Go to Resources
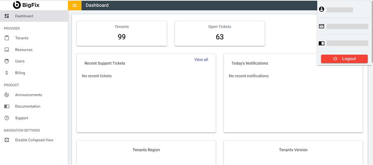373x165 pixels. (34, 50)
